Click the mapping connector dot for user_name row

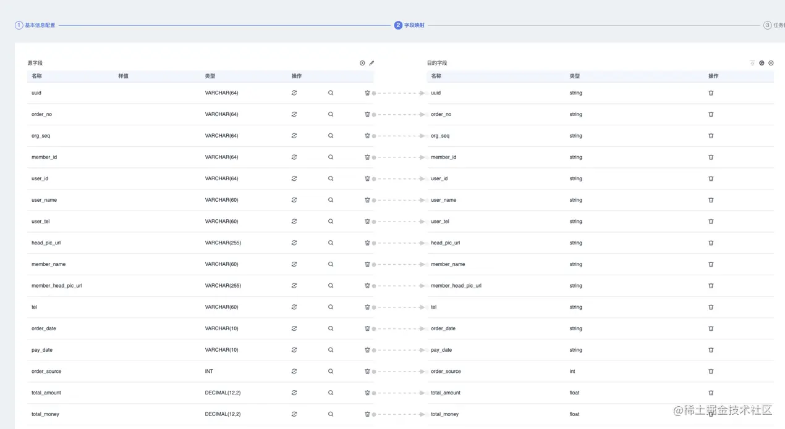(374, 200)
